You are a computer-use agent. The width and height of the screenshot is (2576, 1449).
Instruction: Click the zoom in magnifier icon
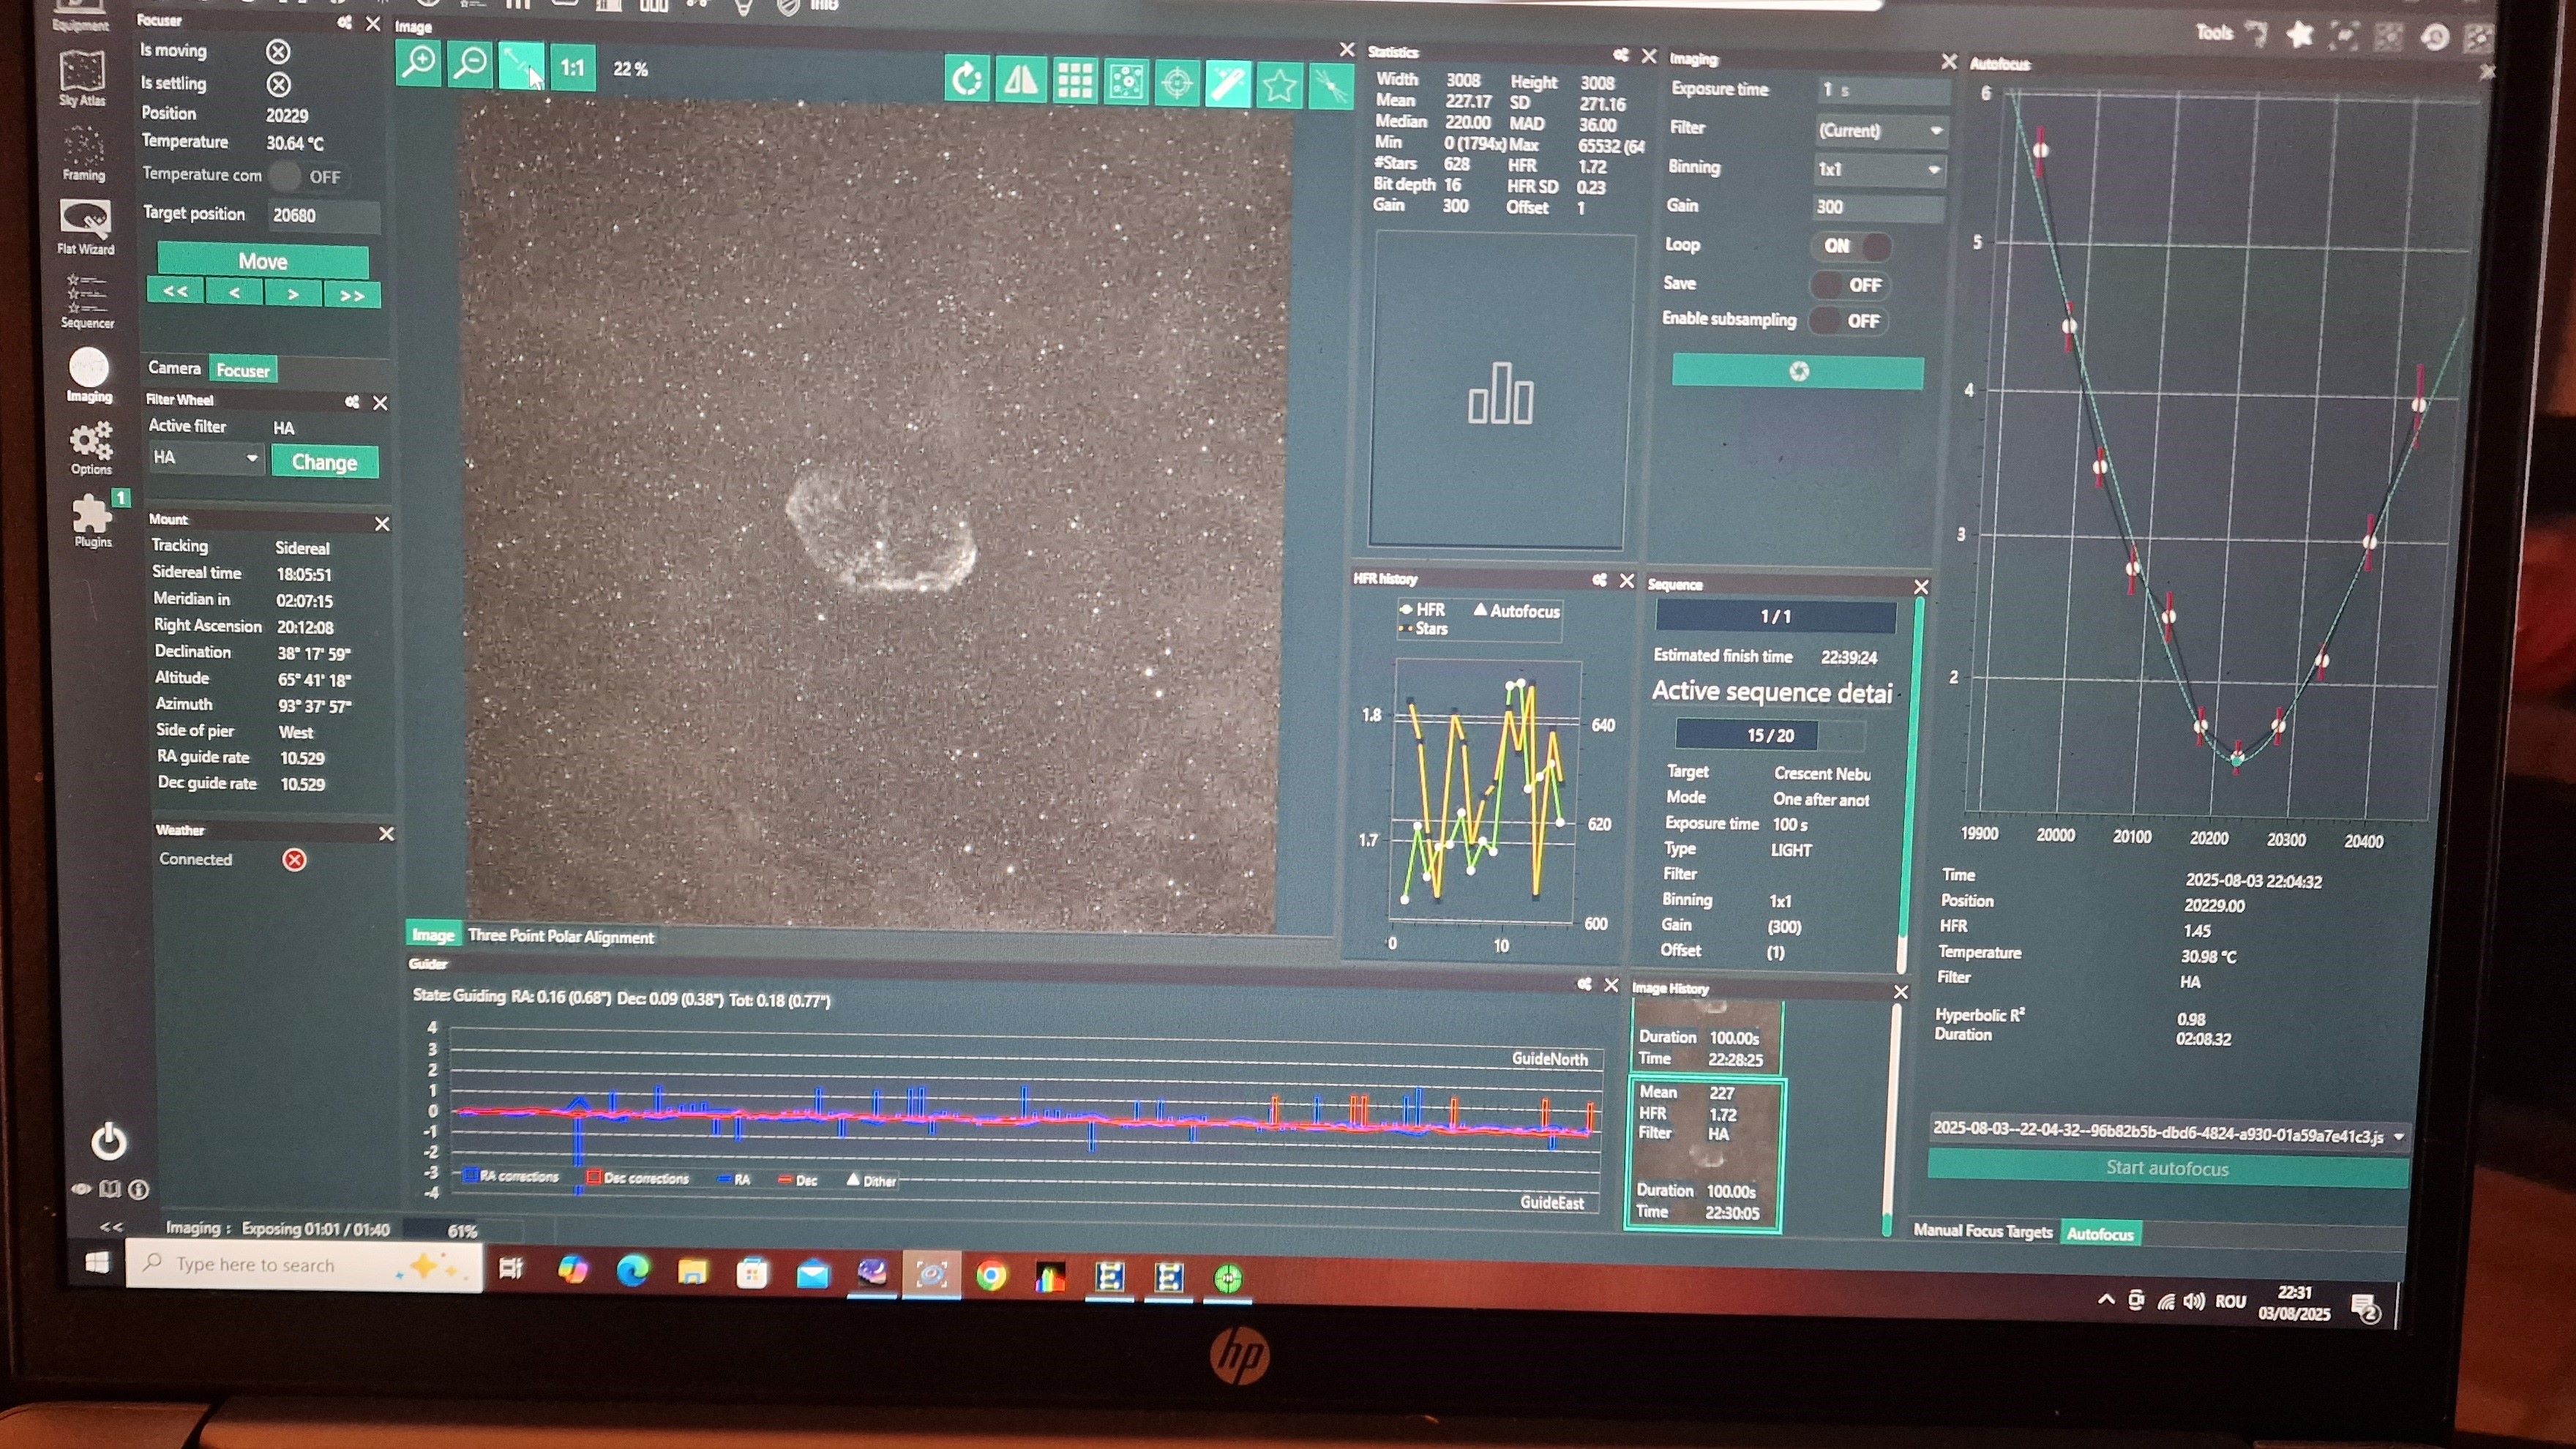418,65
